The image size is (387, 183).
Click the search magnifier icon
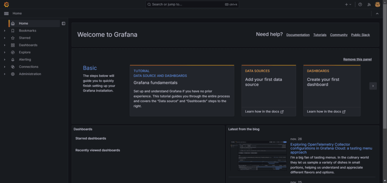pos(149,5)
